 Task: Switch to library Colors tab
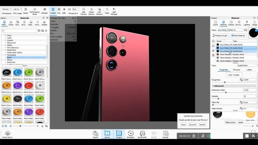click(x=11, y=23)
